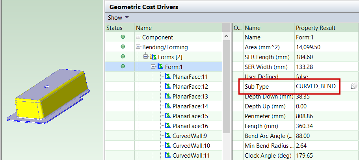Collapse the Forms [2] tree node
This screenshot has width=359, height=160.
(146, 57)
